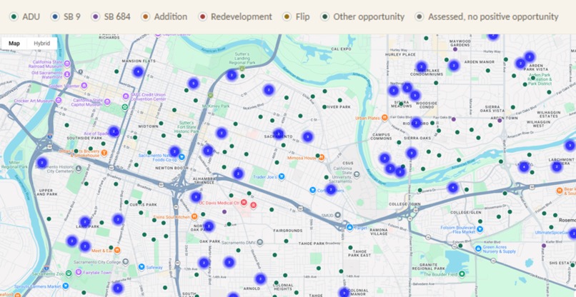Open the Urban Roots Brewery restaurant pin
The width and height of the screenshot is (576, 297).
click(104, 153)
